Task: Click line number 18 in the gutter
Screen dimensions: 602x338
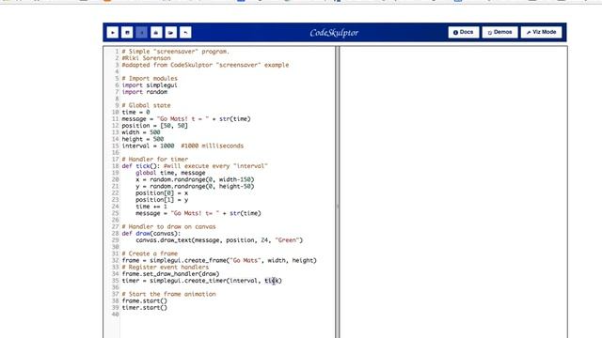Action: [x=115, y=166]
